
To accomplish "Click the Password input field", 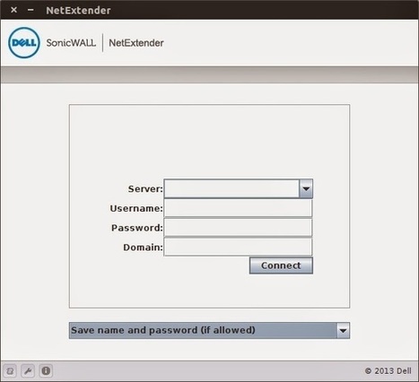I will pos(238,228).
